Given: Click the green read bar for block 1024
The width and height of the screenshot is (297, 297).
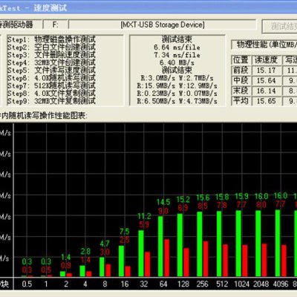Looking at the screenshot, I should pos(238,244).
